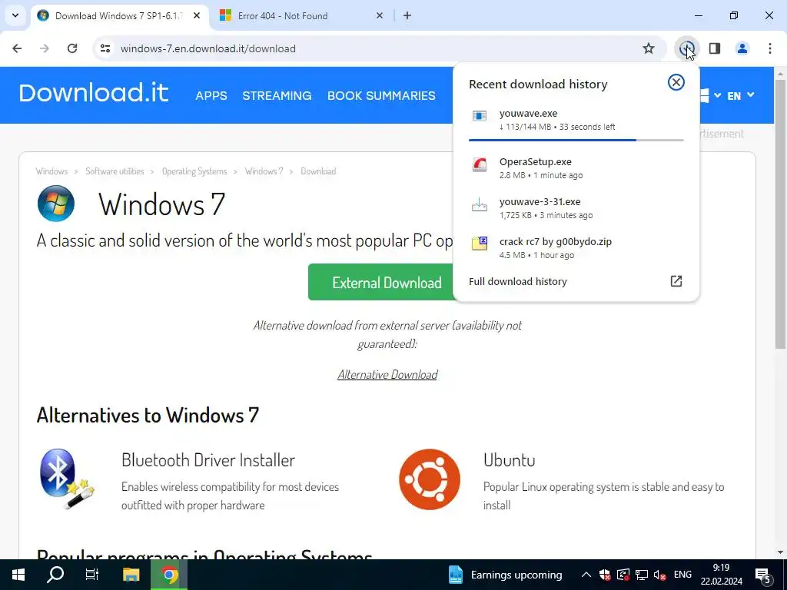Click Chrome icon on the taskbar
This screenshot has width=787, height=590.
(x=169, y=575)
